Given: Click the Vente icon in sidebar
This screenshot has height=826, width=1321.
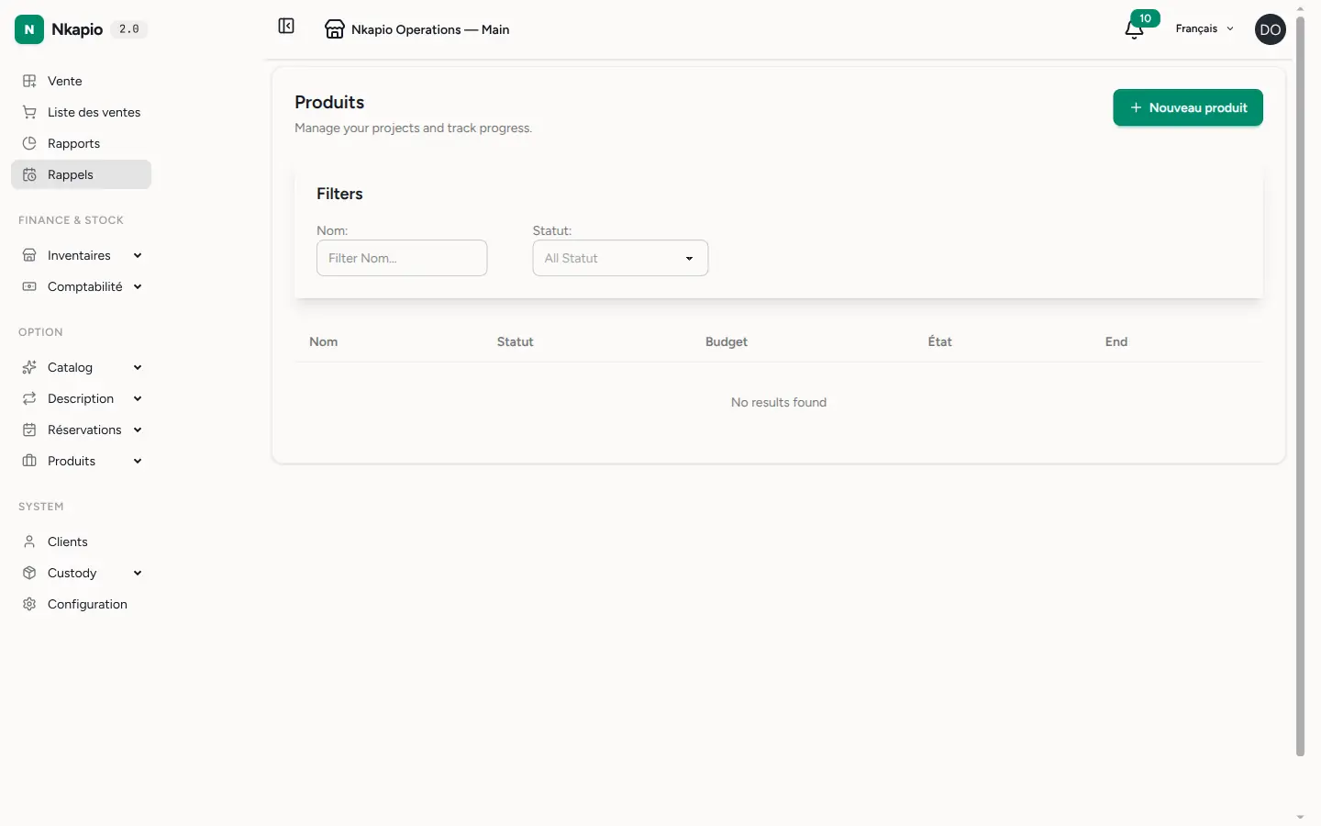Looking at the screenshot, I should (29, 81).
